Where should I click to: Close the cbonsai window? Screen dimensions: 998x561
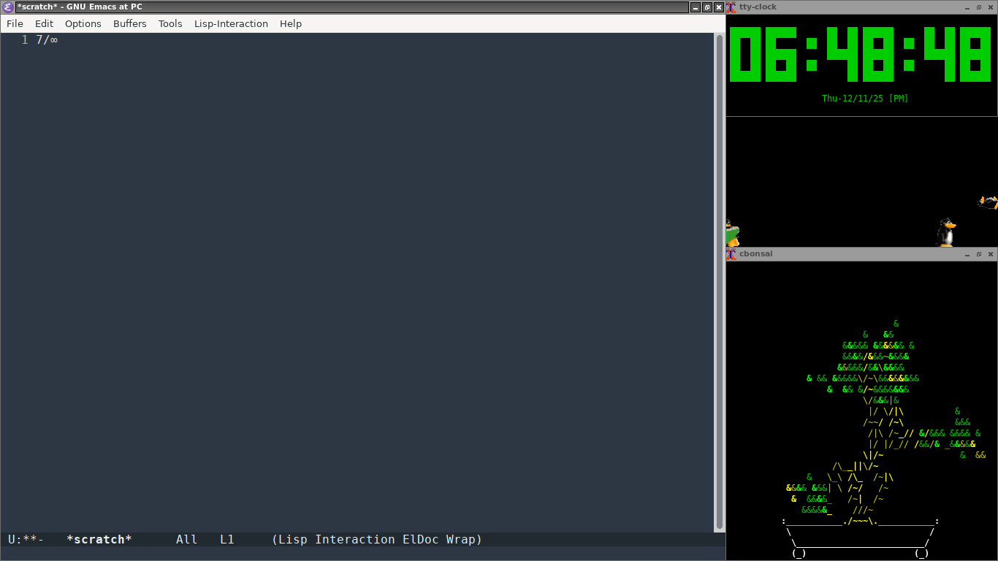point(991,254)
